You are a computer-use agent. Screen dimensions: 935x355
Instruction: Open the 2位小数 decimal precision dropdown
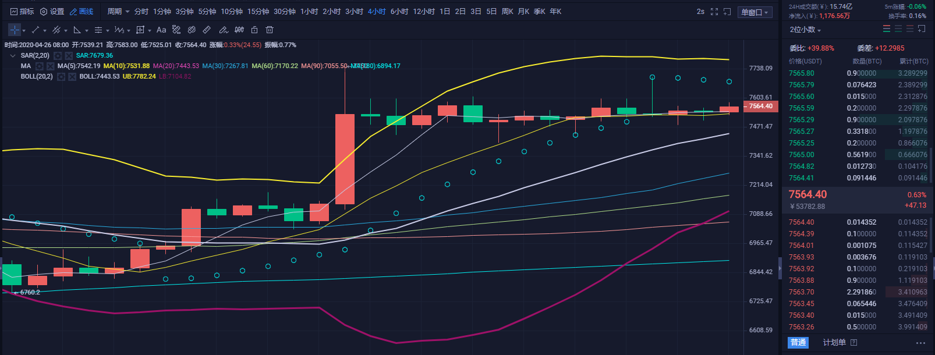(x=805, y=30)
